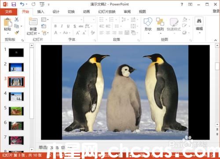
Task: Switch to the 幻灯片放映 Slide Show tab
Action: [107, 12]
